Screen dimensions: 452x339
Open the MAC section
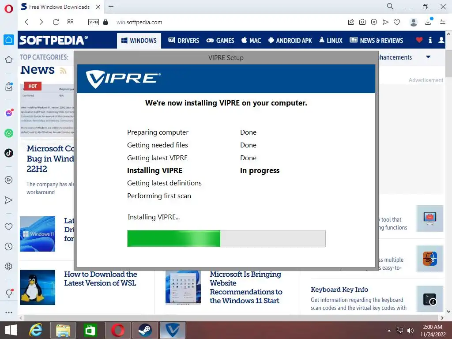[x=251, y=40]
